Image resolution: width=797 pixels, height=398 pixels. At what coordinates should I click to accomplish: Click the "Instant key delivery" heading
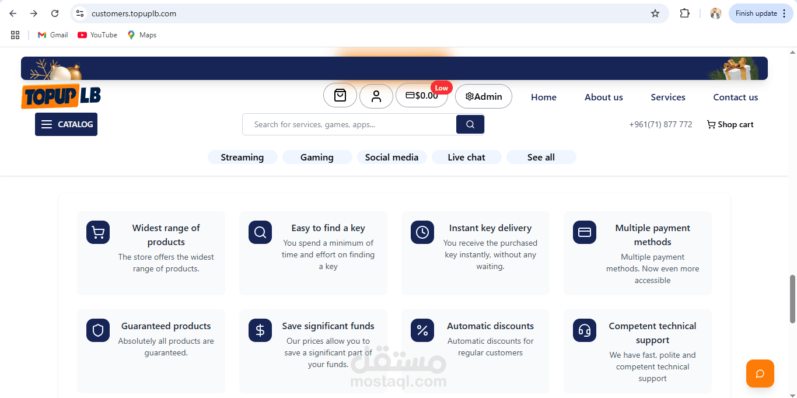[x=490, y=228]
